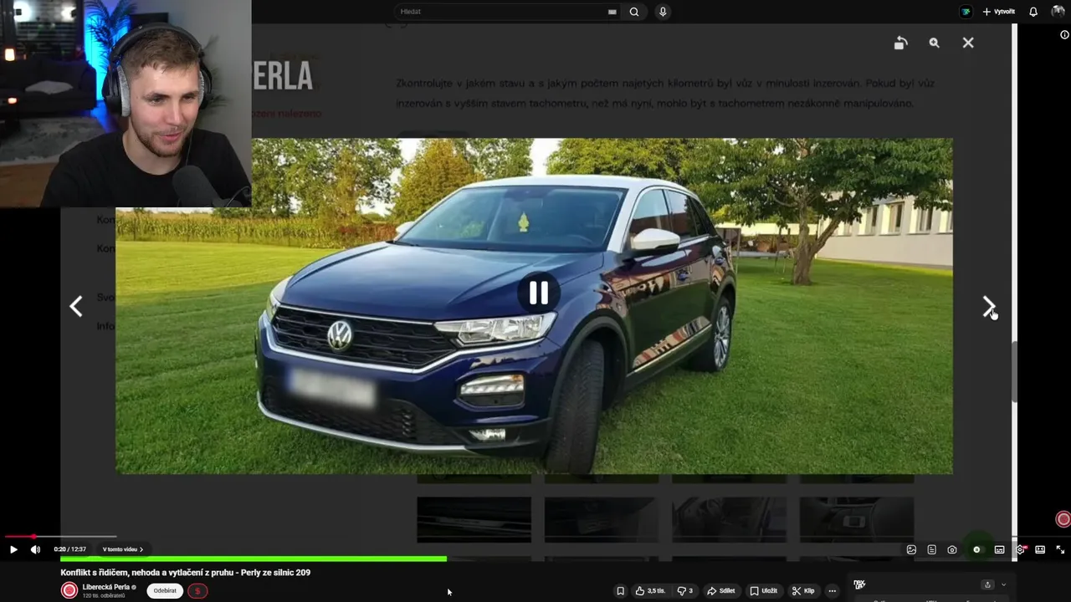Close the photo lightbox
This screenshot has height=602, width=1071.
pyautogui.click(x=968, y=43)
